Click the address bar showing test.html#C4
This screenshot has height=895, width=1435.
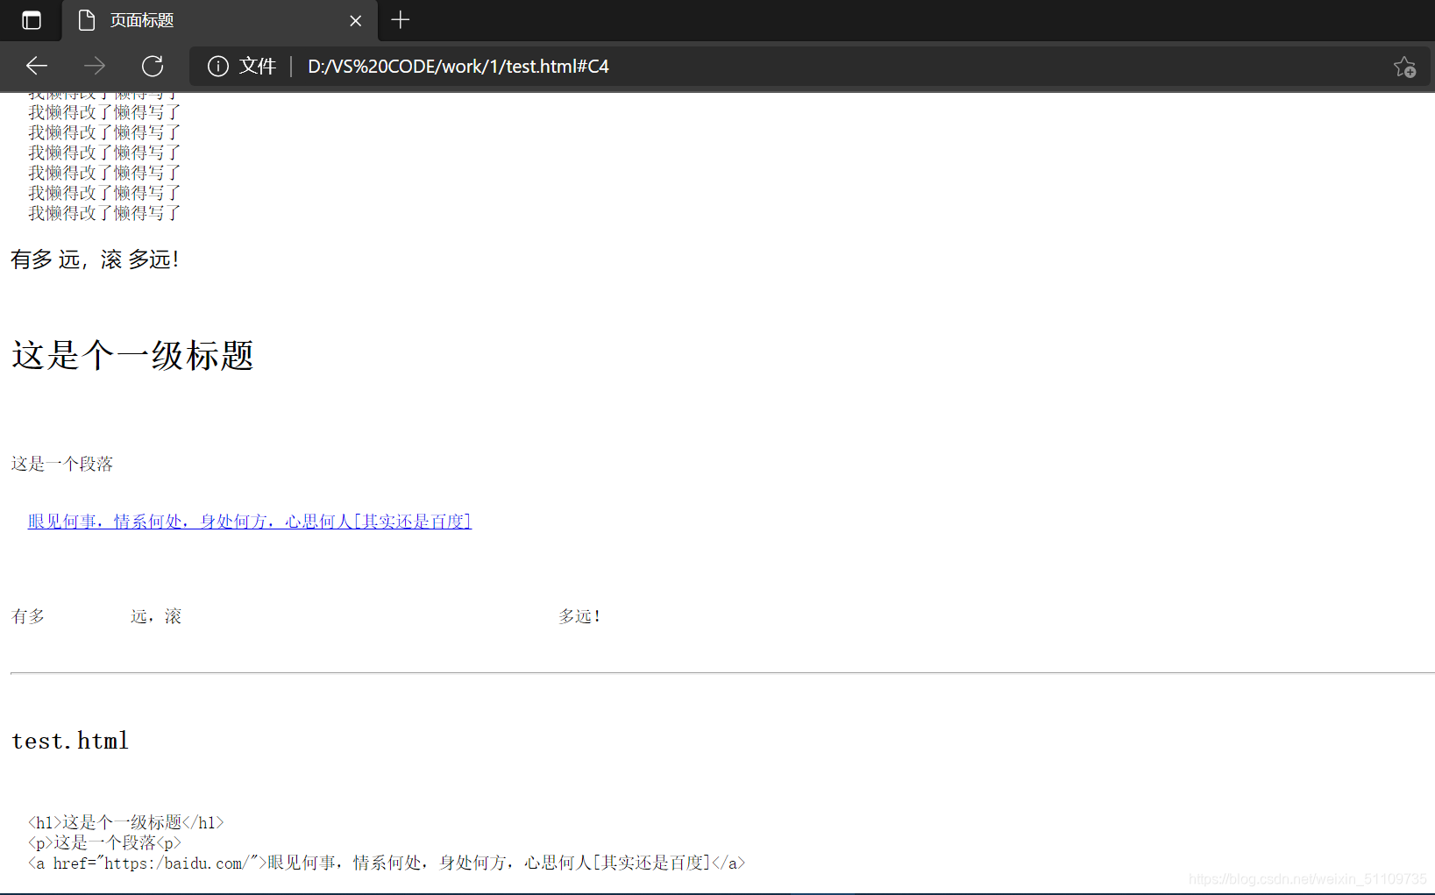tap(458, 66)
